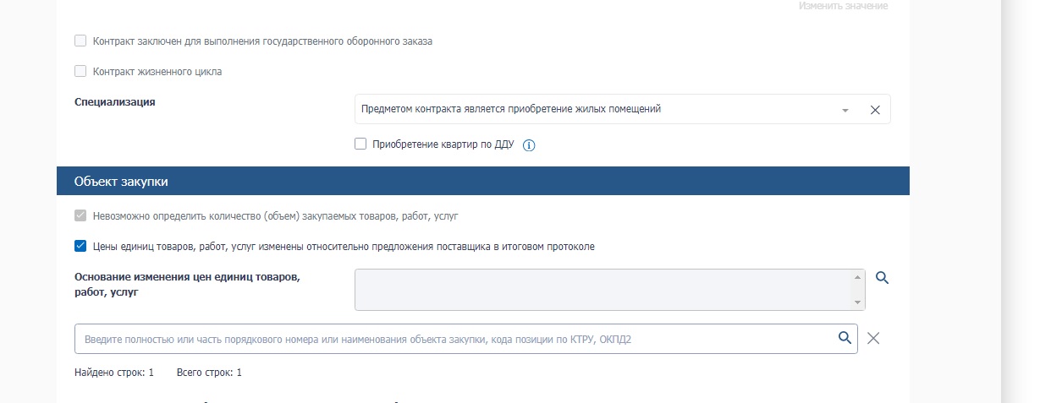Click the down arrow in Основание изменения цен box
This screenshot has width=1040, height=403.
click(859, 302)
